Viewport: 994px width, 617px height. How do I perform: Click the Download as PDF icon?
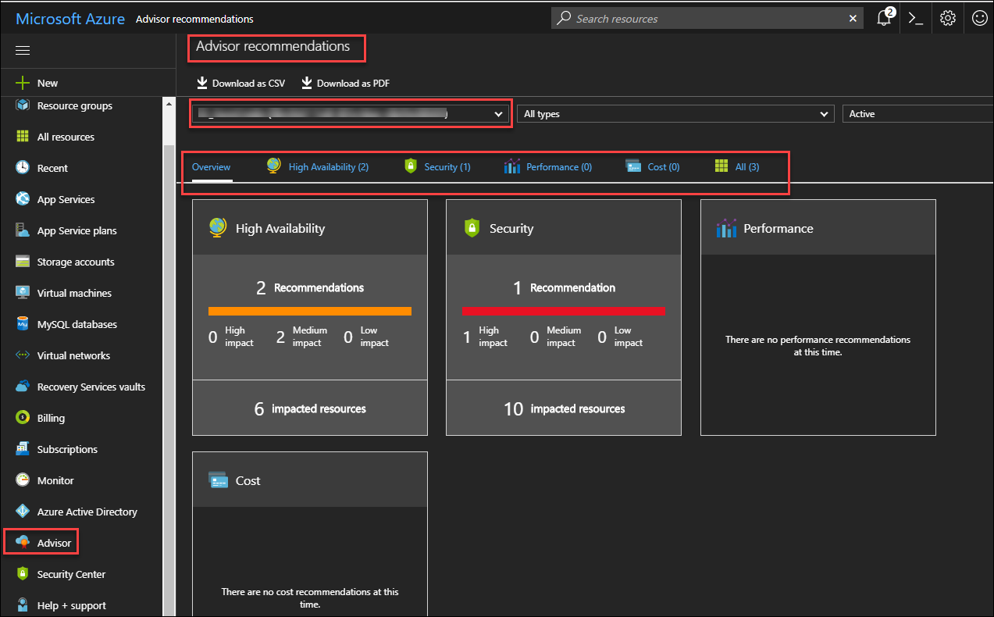307,83
